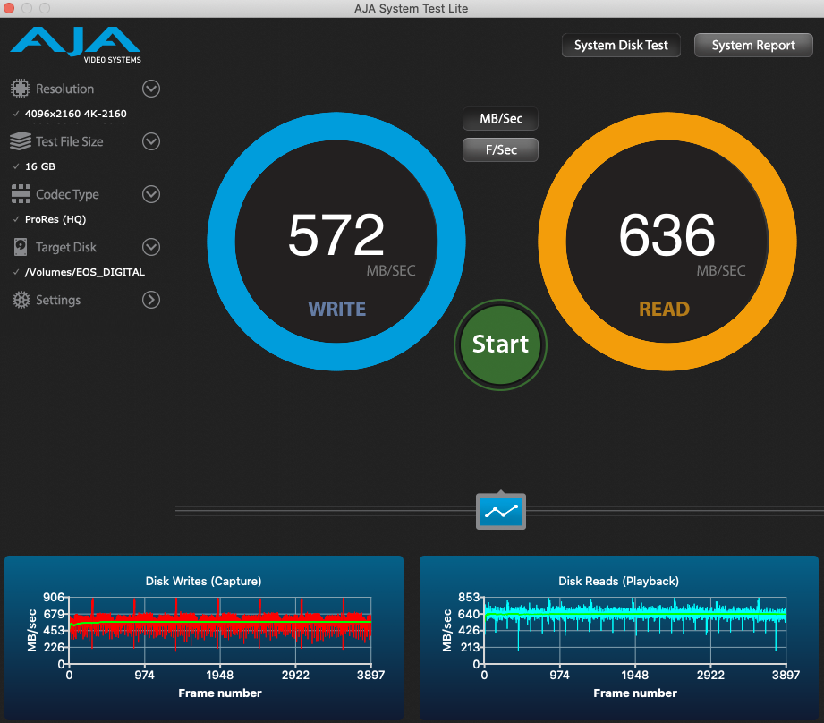This screenshot has height=723, width=824.
Task: Select the /Volumes/EOS_DIGITAL disk entry
Action: click(85, 272)
